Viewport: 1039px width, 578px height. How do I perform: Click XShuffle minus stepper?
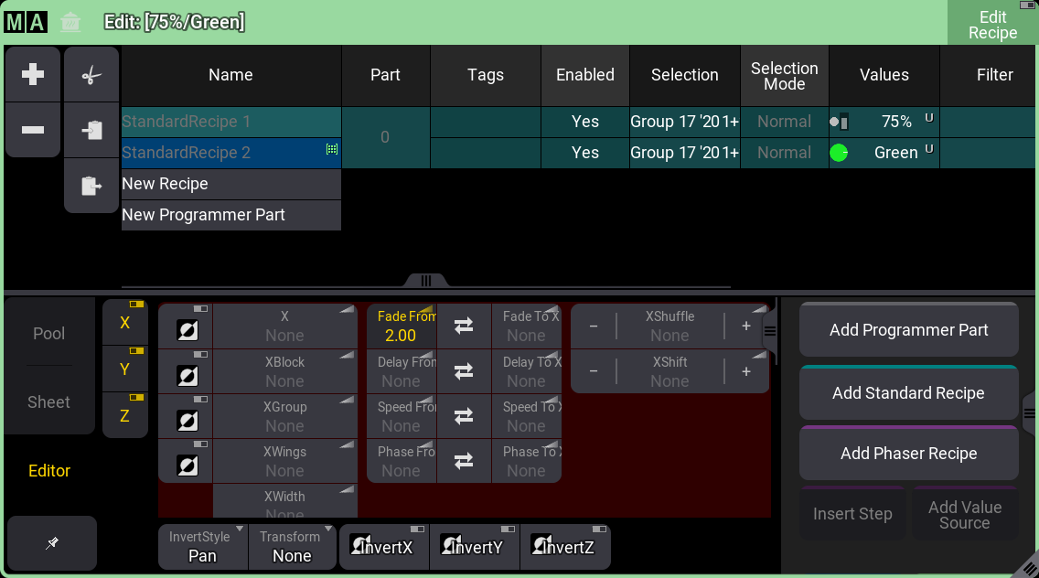[594, 326]
